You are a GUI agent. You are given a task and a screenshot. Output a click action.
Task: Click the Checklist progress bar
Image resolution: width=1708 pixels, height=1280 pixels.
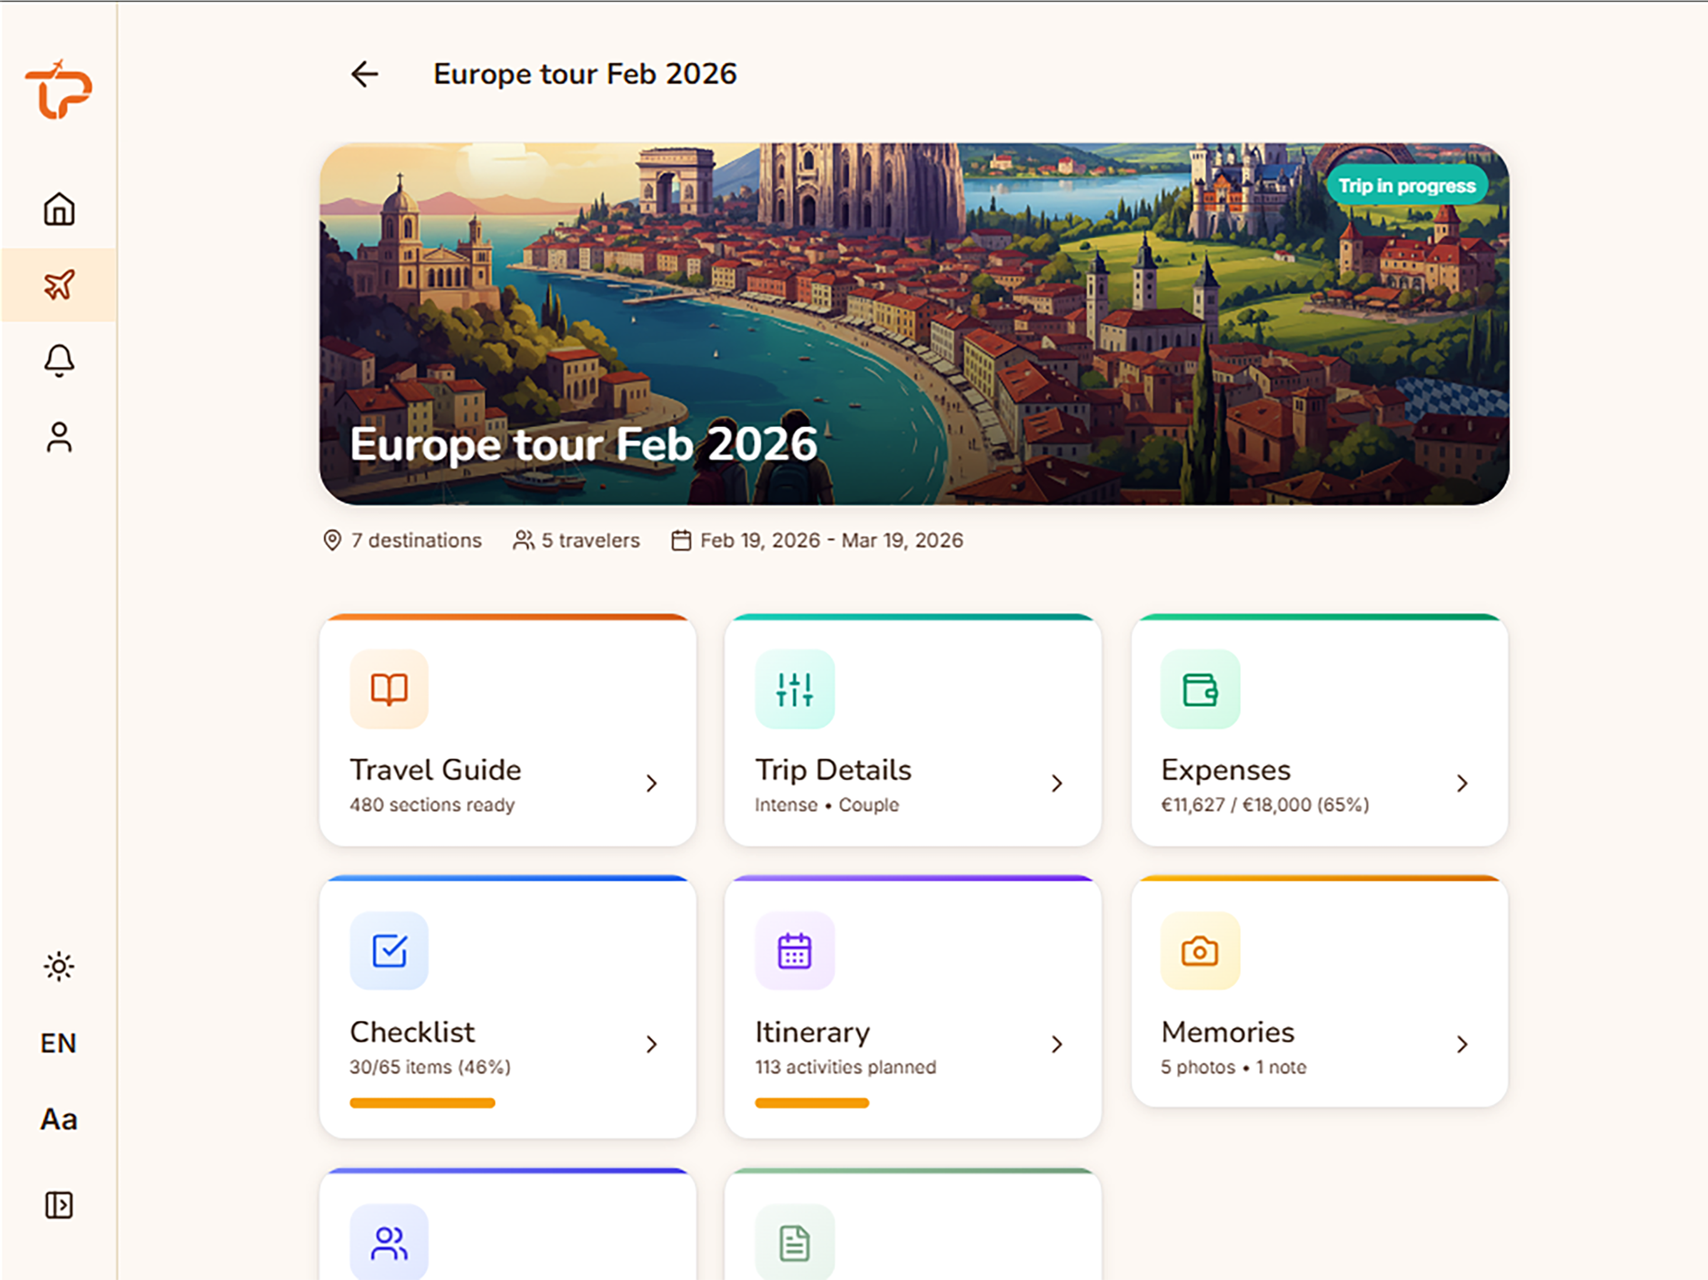coord(423,1102)
